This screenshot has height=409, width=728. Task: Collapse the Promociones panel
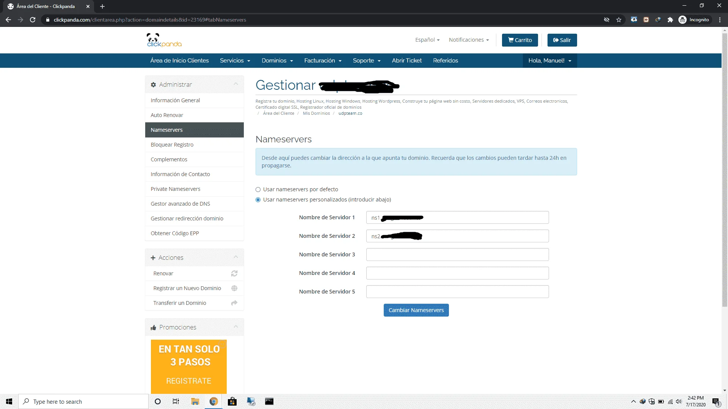[x=236, y=327]
